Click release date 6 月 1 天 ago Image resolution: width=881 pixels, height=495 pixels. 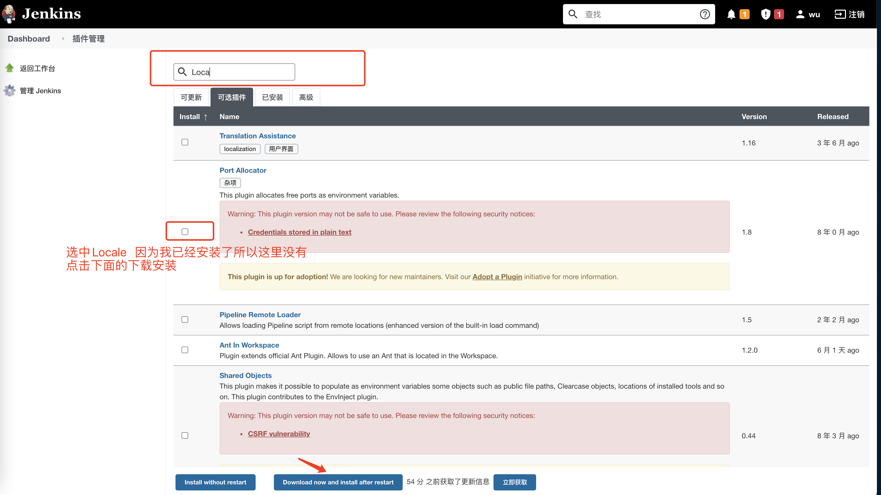tap(838, 350)
